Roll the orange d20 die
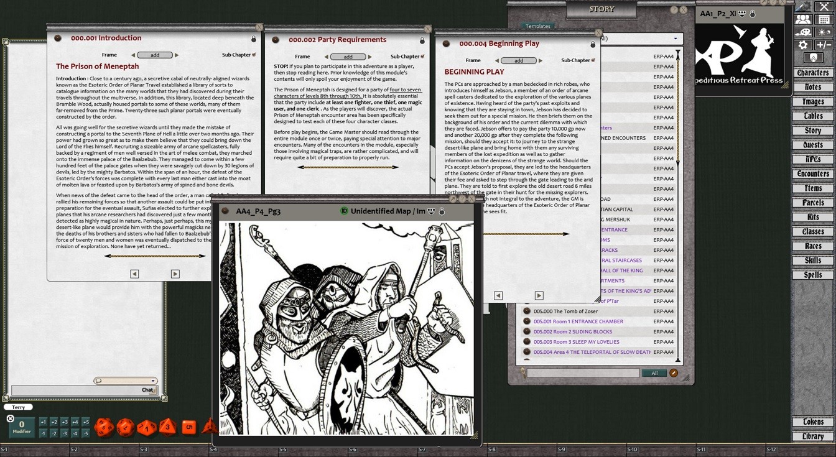Screen dimensions: 836x457 pos(103,427)
